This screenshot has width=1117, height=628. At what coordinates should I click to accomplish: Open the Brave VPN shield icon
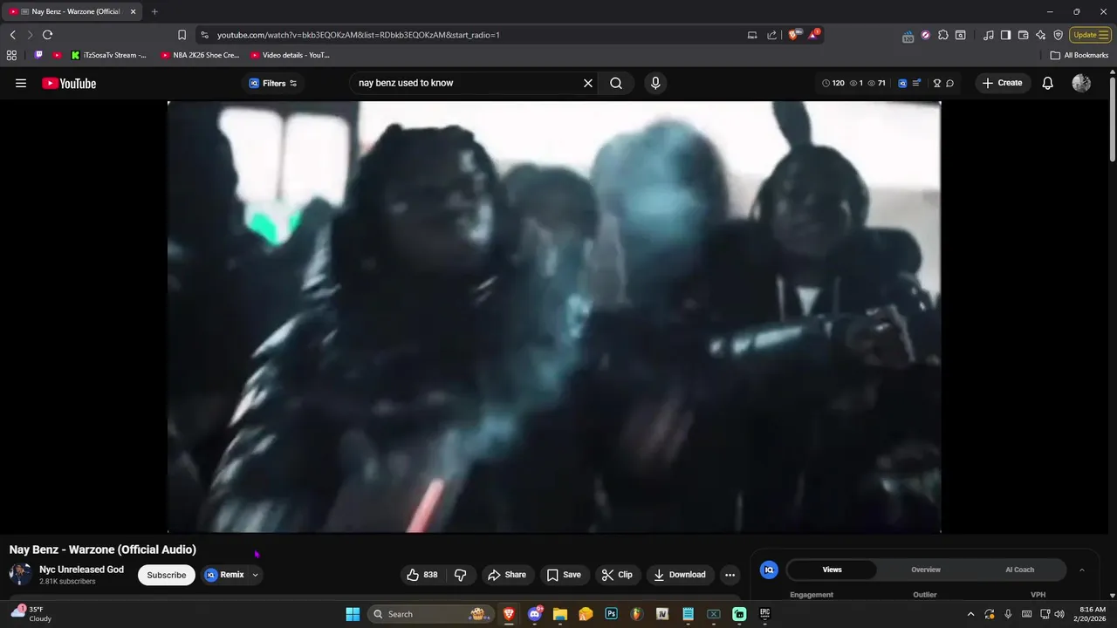click(x=1058, y=35)
